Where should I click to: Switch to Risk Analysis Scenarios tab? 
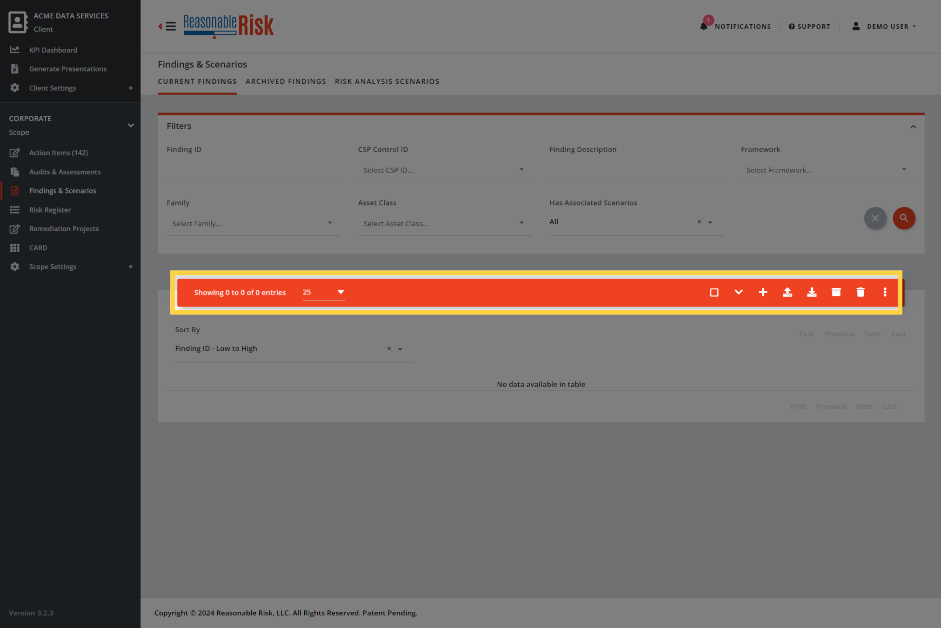[387, 81]
